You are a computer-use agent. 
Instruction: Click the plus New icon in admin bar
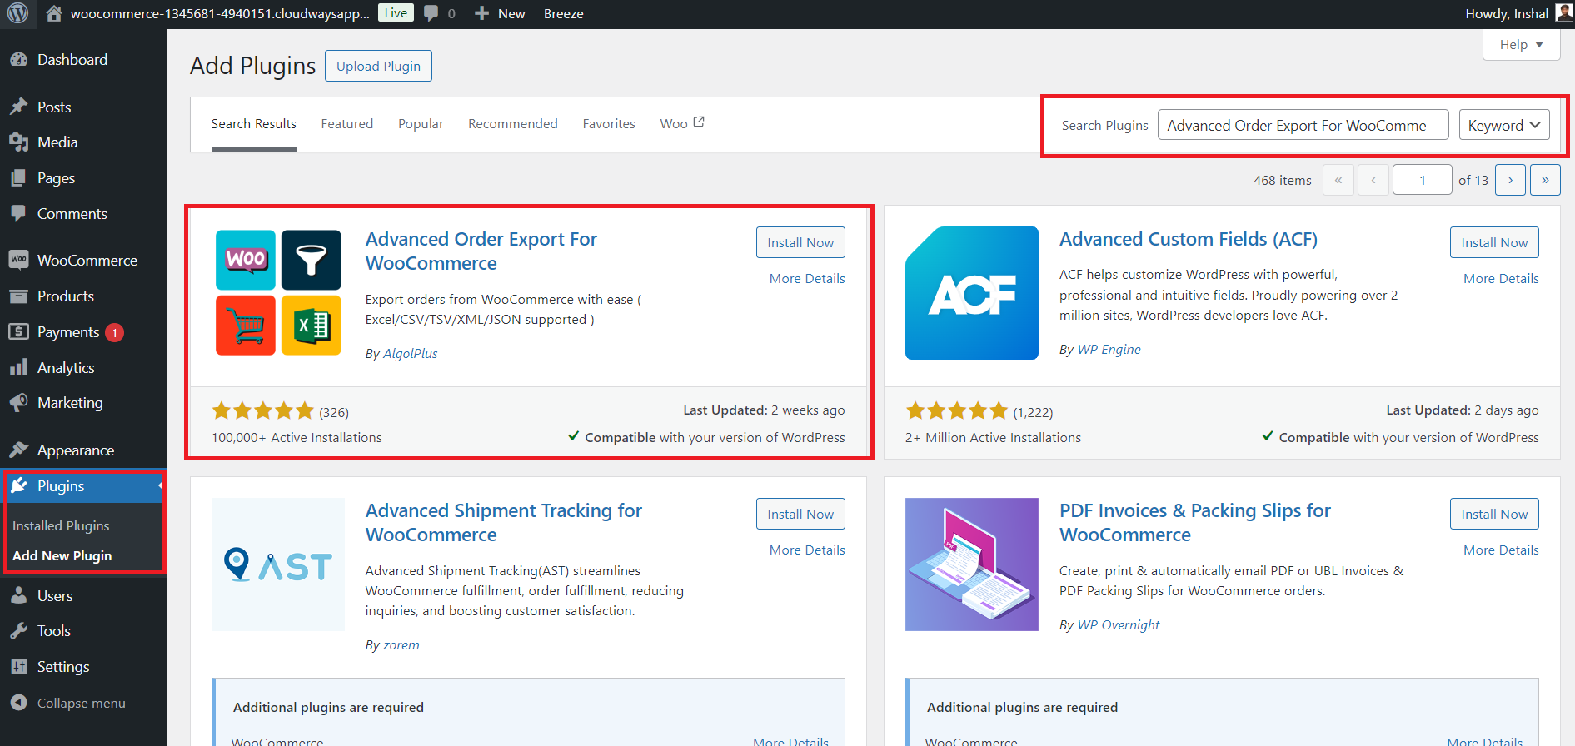(x=481, y=13)
